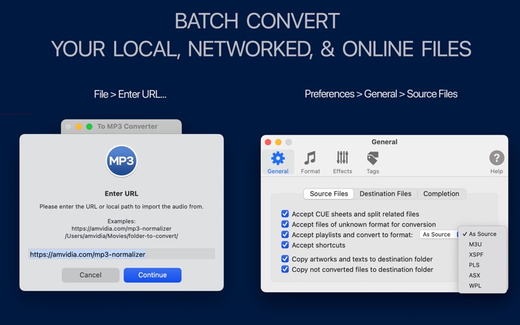Open the Tags preferences pane
520x325 pixels.
pyautogui.click(x=372, y=162)
